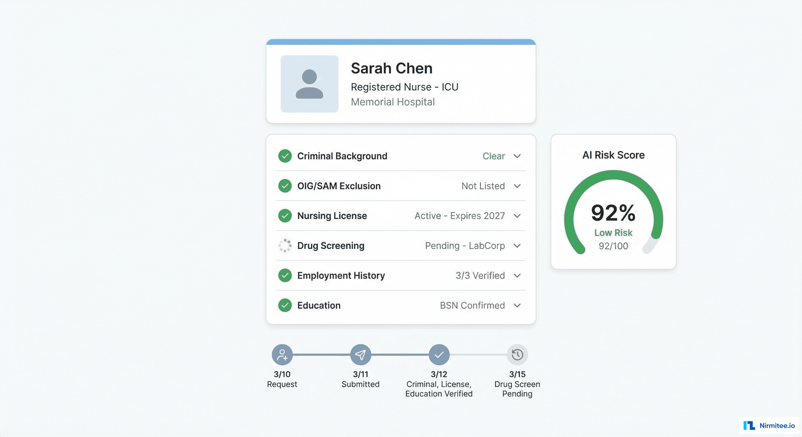
Task: Click the Drug Screening loading spinner icon
Action: click(285, 246)
